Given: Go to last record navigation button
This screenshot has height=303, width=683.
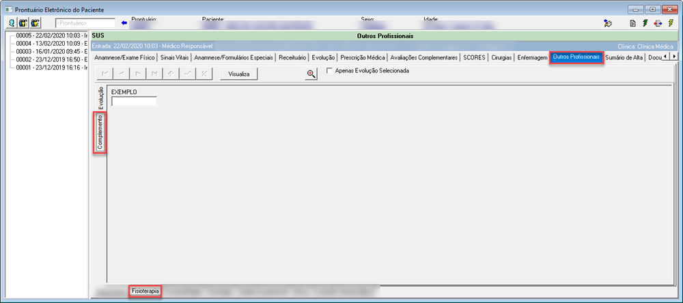Looking at the screenshot, I should (154, 74).
